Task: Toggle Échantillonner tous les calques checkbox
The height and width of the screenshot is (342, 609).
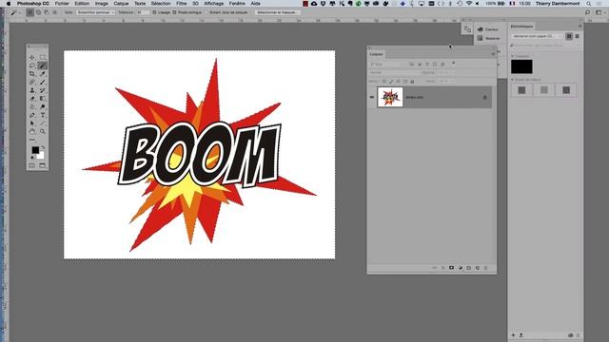Action: pyautogui.click(x=206, y=12)
